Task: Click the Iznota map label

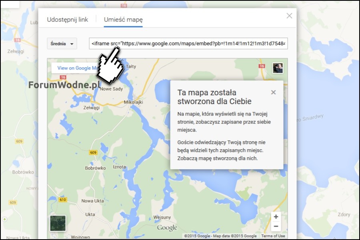Action: (119, 167)
